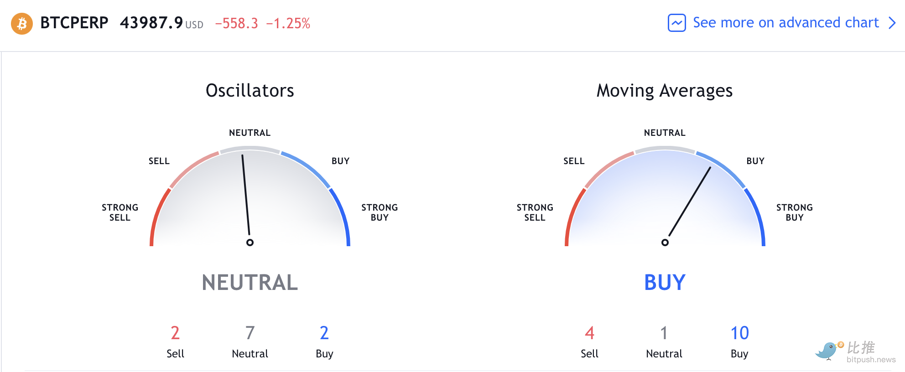Click the Moving Averages gauge needle pivot
905x372 pixels.
[x=665, y=243]
